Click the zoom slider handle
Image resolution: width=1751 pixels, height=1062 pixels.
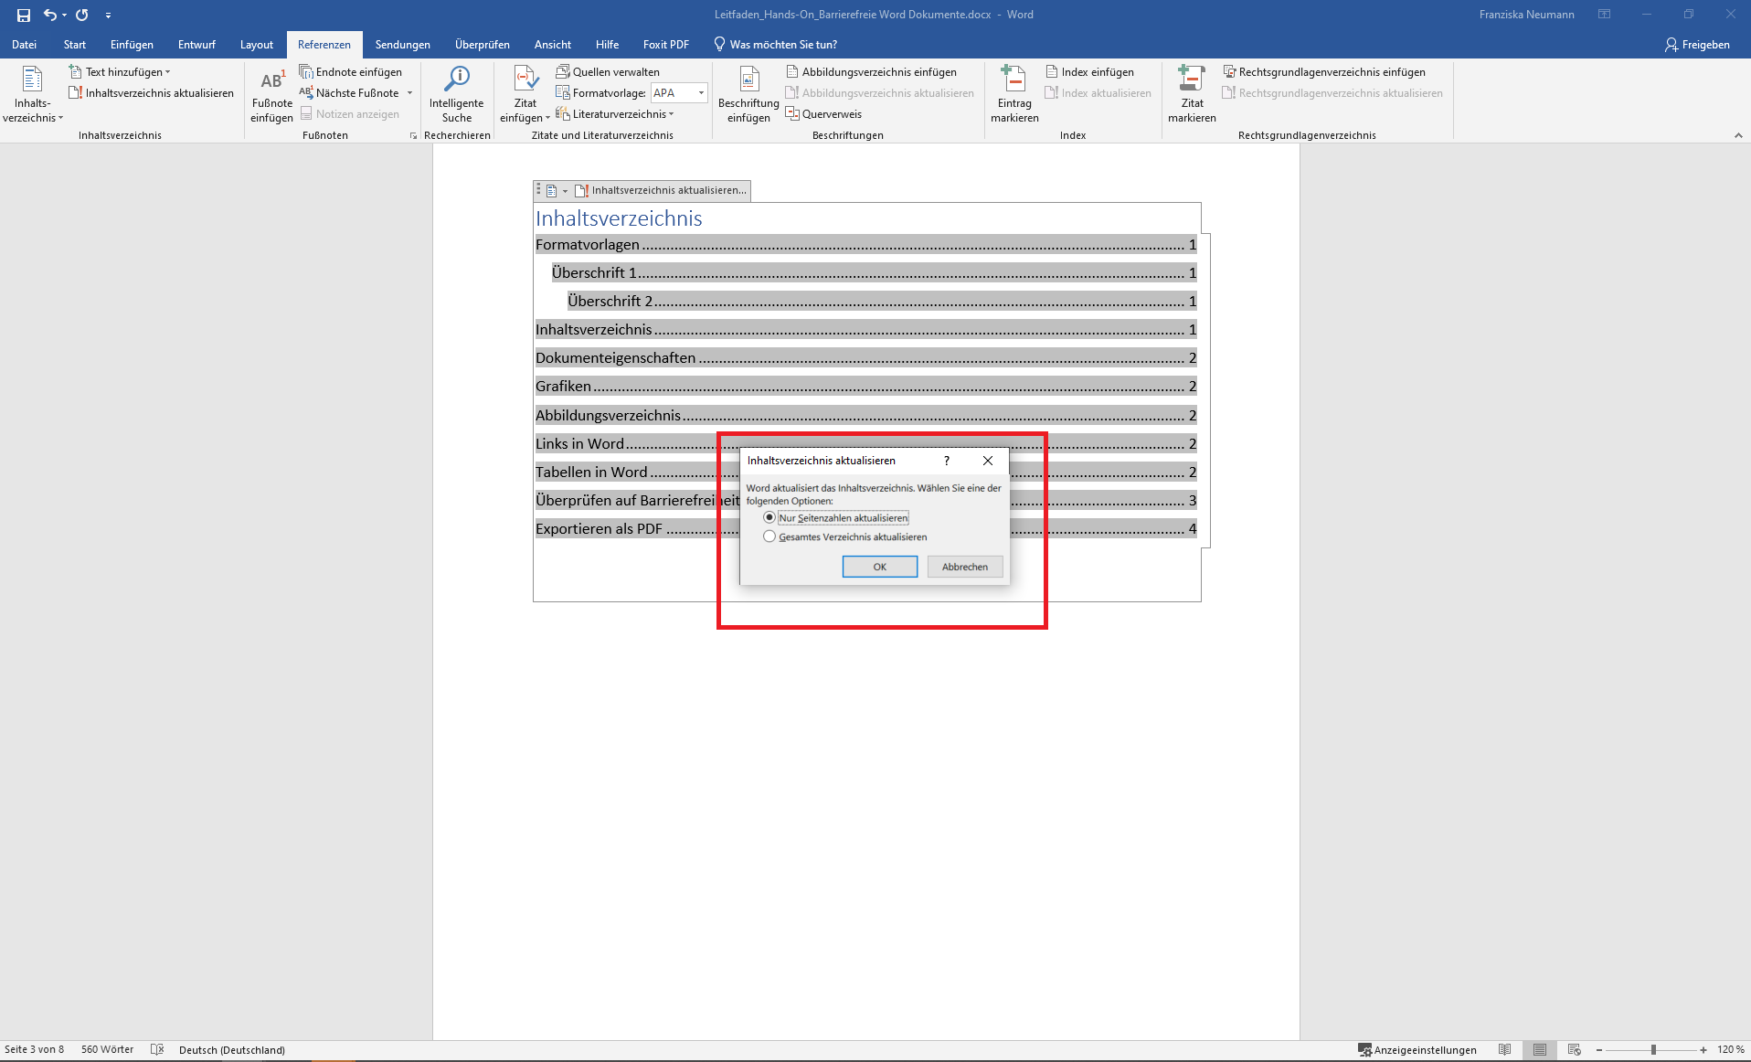[x=1653, y=1049]
